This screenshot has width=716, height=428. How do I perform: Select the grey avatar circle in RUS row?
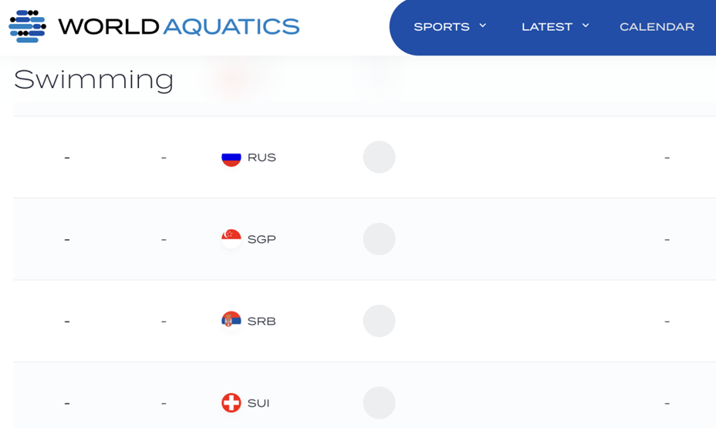tap(379, 157)
